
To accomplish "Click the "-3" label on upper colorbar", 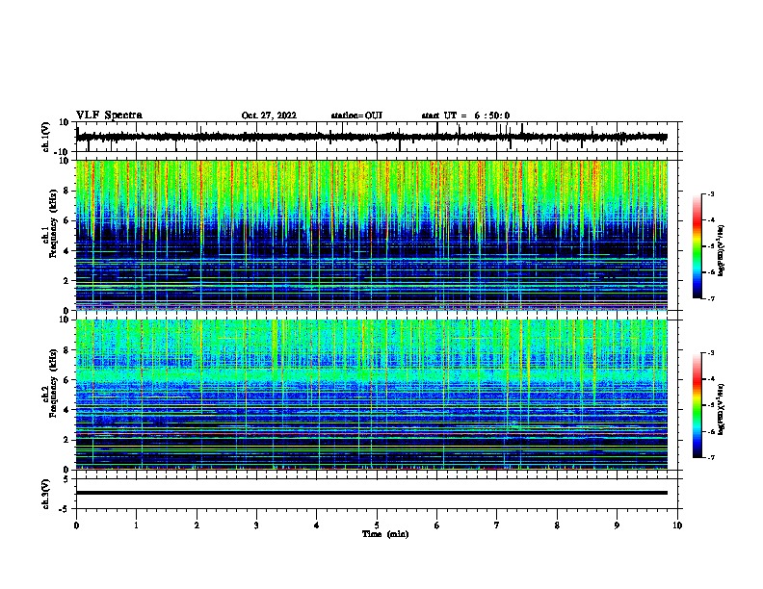I will (710, 194).
